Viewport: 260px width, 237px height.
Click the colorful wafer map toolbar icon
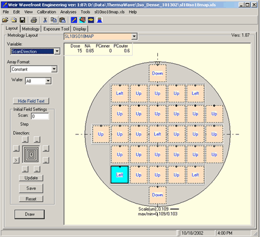click(82, 20)
